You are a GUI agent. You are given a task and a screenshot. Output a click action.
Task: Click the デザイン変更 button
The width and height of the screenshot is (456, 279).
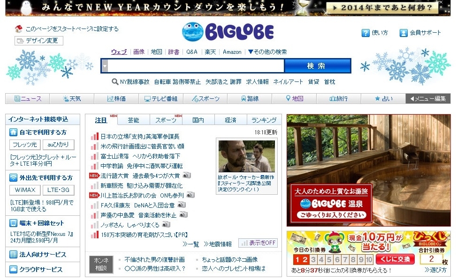(39, 41)
